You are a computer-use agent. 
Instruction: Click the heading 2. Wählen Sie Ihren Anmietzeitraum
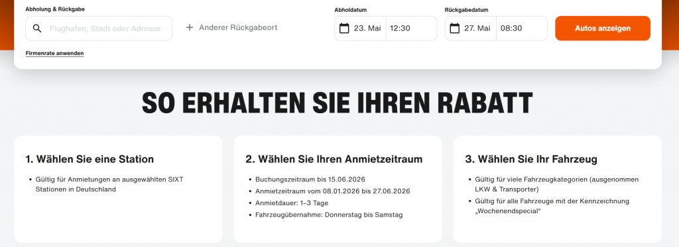(334, 159)
